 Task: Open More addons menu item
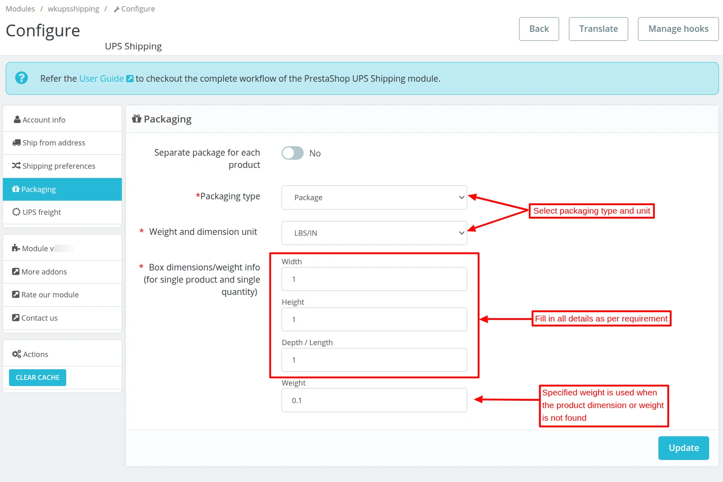click(x=63, y=272)
